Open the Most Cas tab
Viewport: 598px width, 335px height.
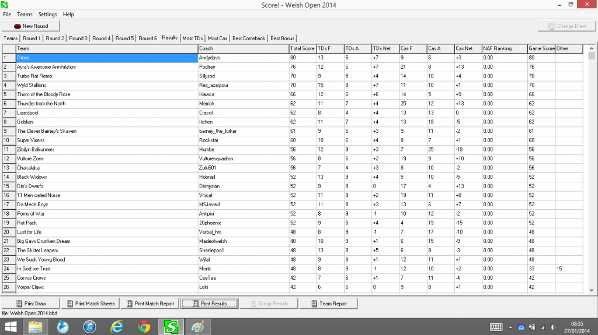tap(217, 38)
